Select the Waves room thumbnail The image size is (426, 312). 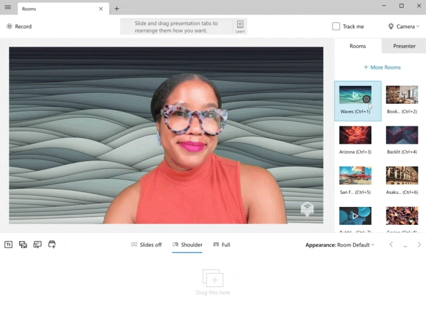355,95
